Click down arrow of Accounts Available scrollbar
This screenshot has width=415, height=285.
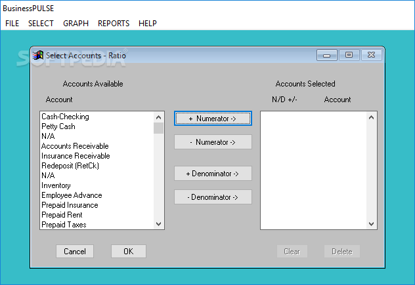pos(158,224)
